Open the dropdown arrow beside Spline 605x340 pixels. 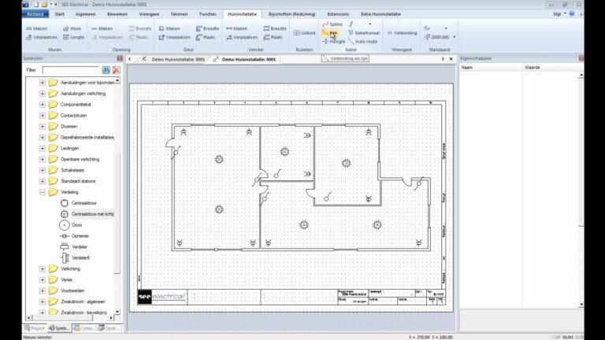coord(369,24)
